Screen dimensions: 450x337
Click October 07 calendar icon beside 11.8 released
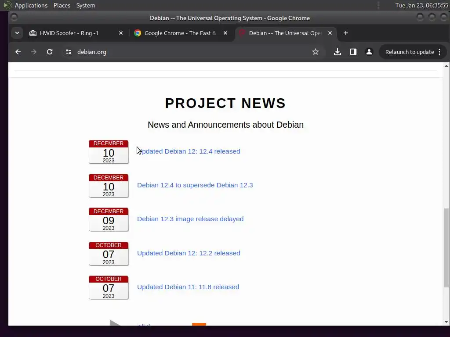(109, 287)
